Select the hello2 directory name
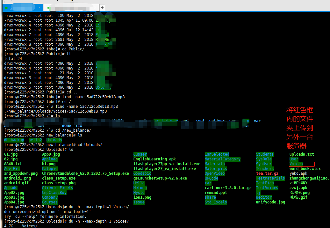Image resolution: width=330 pixels, height=228 pixels. [35, 140]
